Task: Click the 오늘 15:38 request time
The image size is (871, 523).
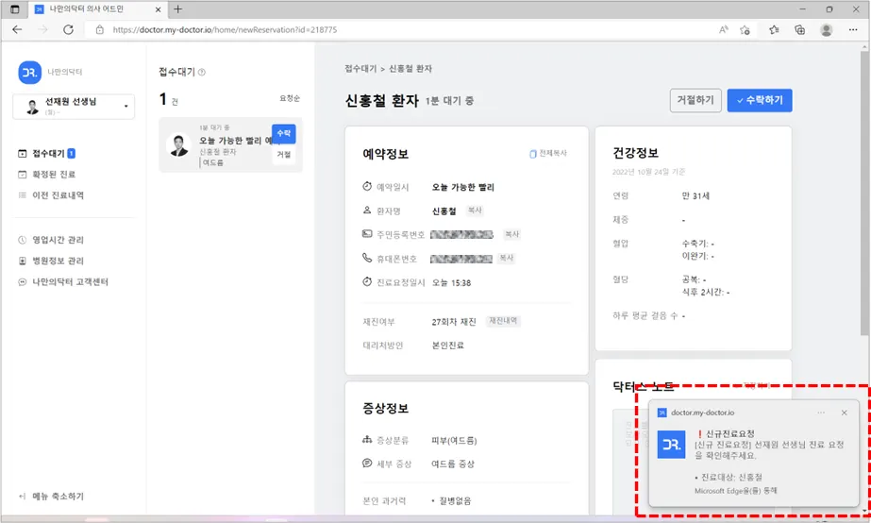Action: [451, 283]
